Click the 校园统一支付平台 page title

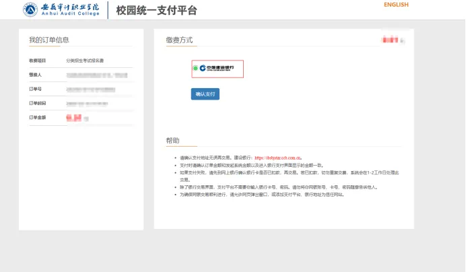(x=158, y=10)
